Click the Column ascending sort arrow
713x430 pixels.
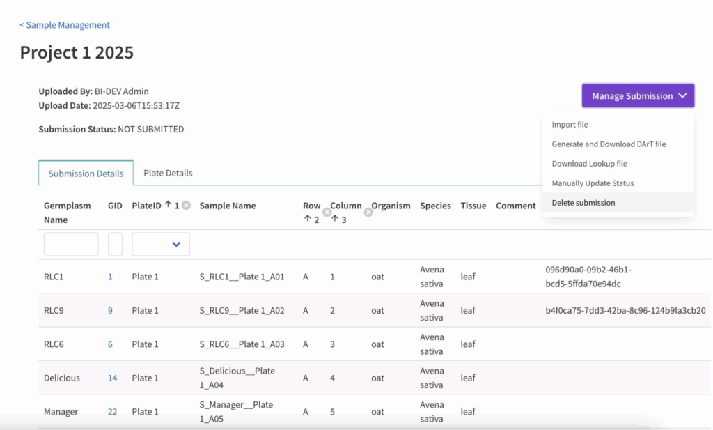tap(334, 220)
